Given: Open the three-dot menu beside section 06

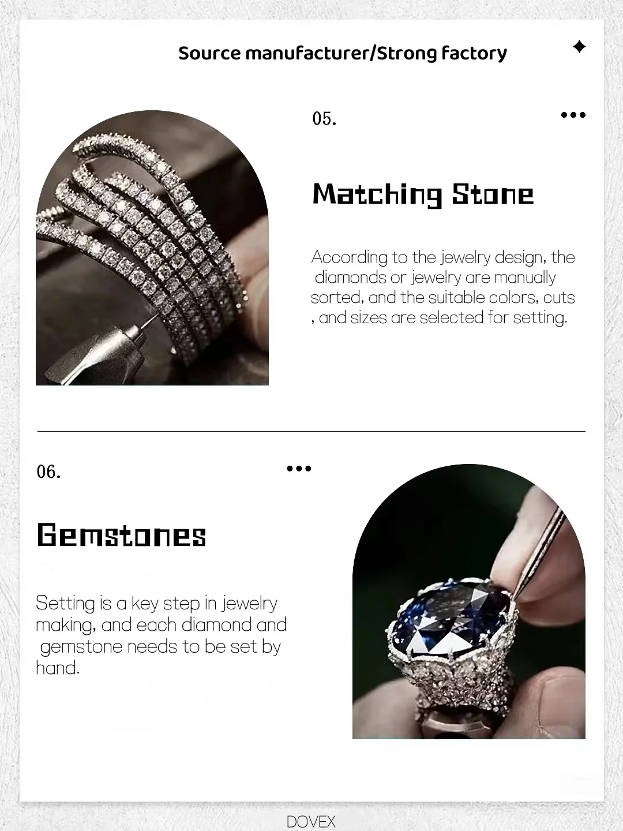Looking at the screenshot, I should [x=299, y=469].
